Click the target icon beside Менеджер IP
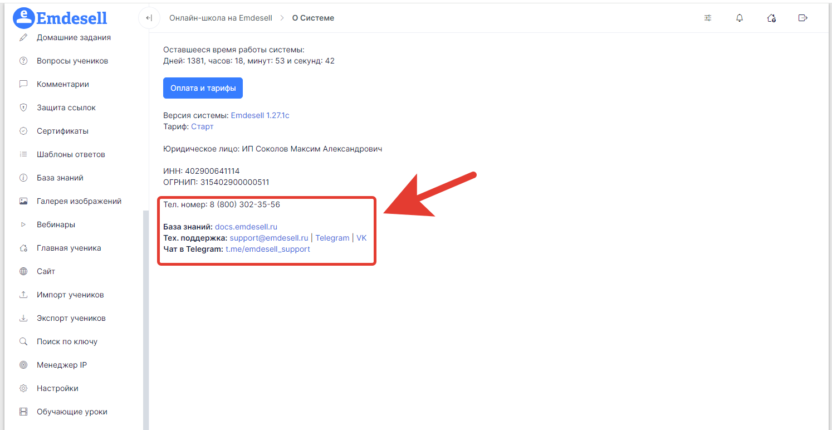The width and height of the screenshot is (832, 430). click(23, 365)
